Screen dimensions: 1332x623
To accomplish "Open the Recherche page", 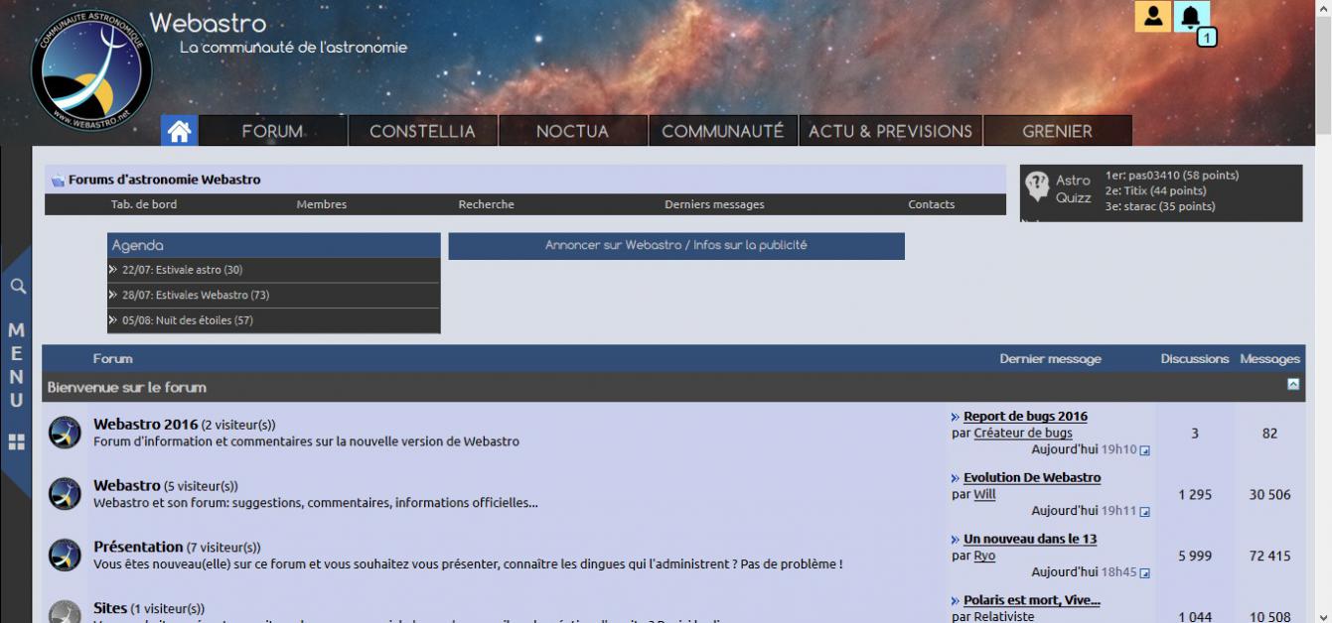I will (486, 204).
